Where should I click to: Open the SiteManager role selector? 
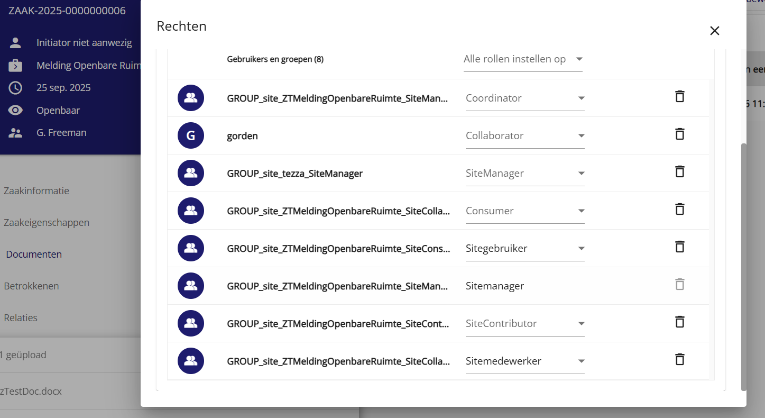click(x=524, y=174)
